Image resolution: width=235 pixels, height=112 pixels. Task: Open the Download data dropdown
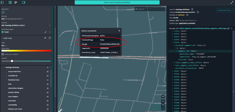[225, 10]
